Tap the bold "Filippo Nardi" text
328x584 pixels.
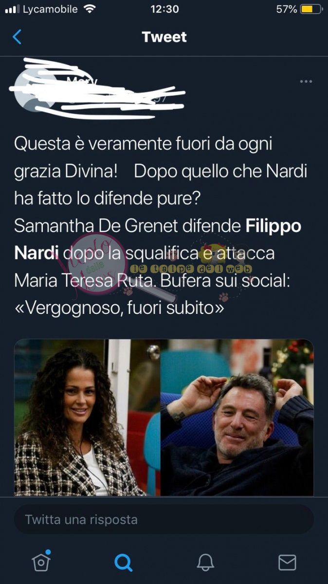pos(158,239)
